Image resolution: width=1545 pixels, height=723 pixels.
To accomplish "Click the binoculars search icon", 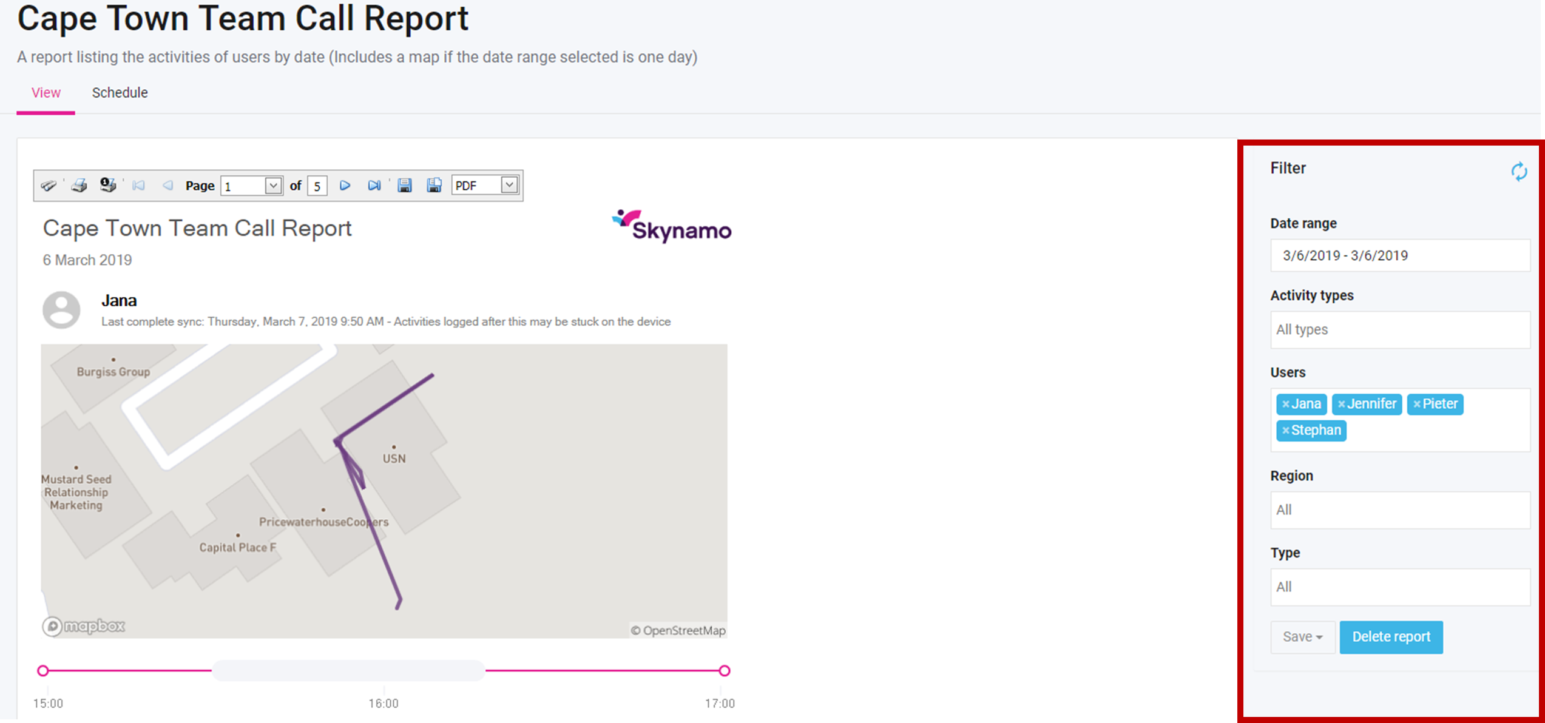I will (49, 185).
